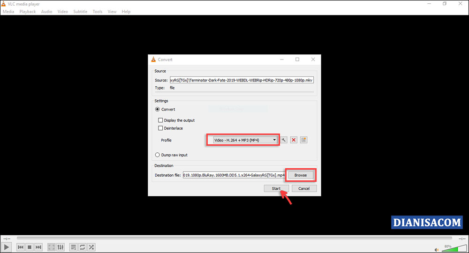Open extended settings equalizer icon
The height and width of the screenshot is (253, 469).
(60, 247)
